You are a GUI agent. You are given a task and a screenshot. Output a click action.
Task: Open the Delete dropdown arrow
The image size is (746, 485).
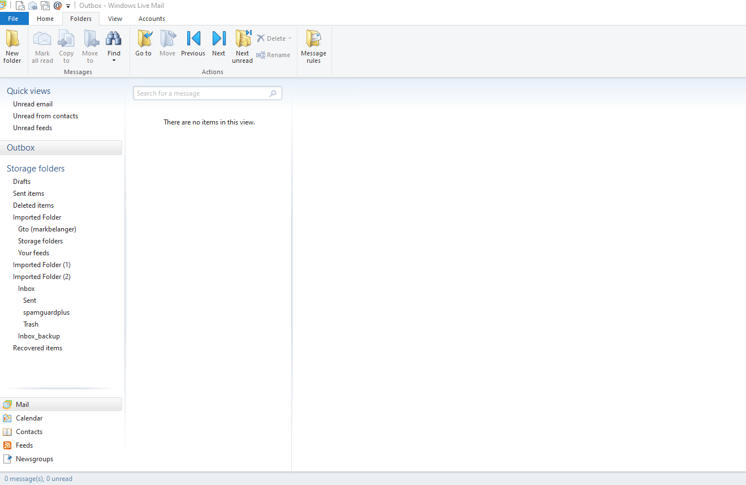click(x=290, y=38)
